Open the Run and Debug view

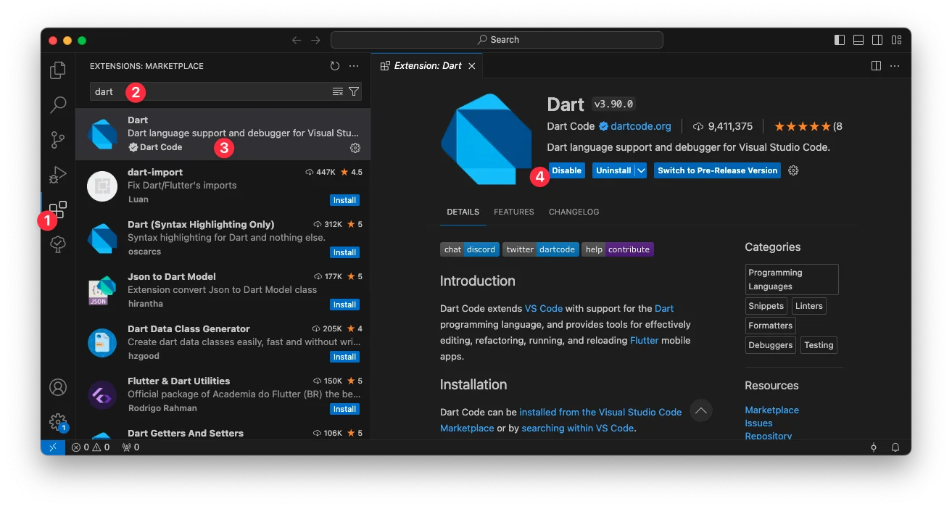tap(58, 175)
